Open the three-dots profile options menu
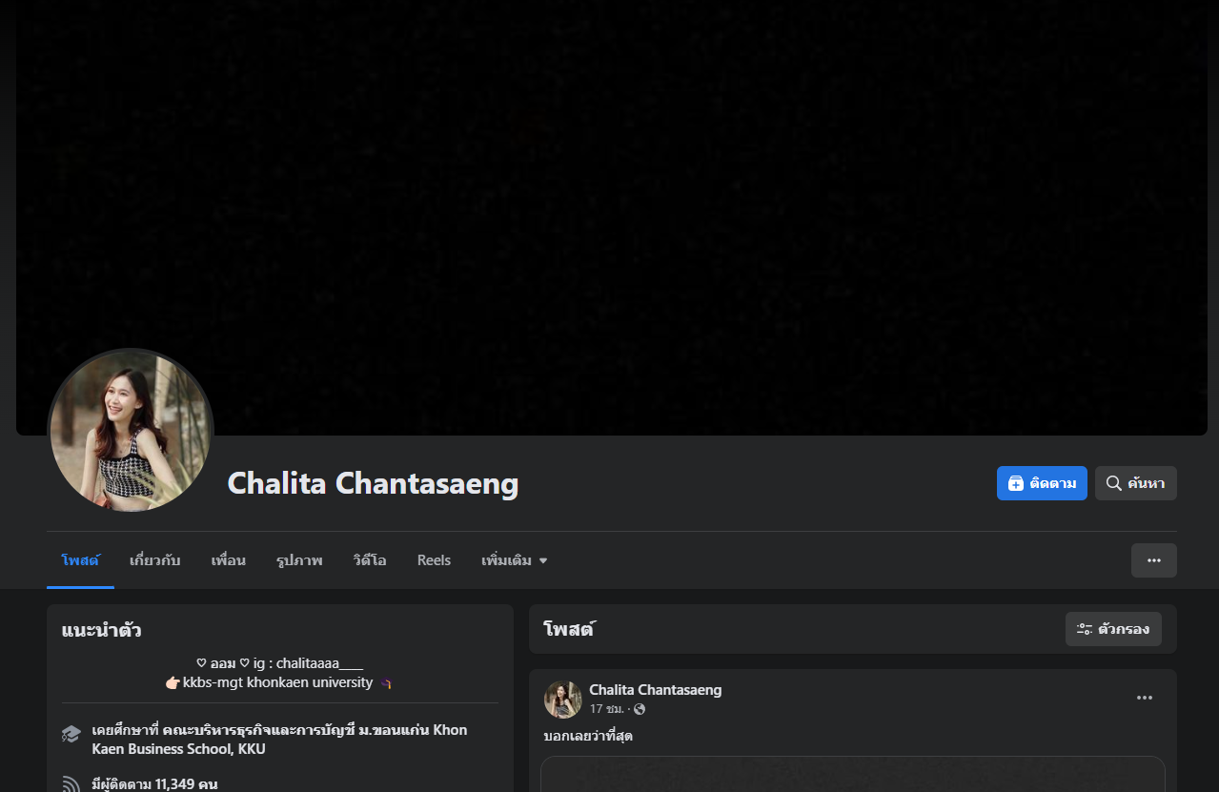This screenshot has height=792, width=1219. 1153,560
